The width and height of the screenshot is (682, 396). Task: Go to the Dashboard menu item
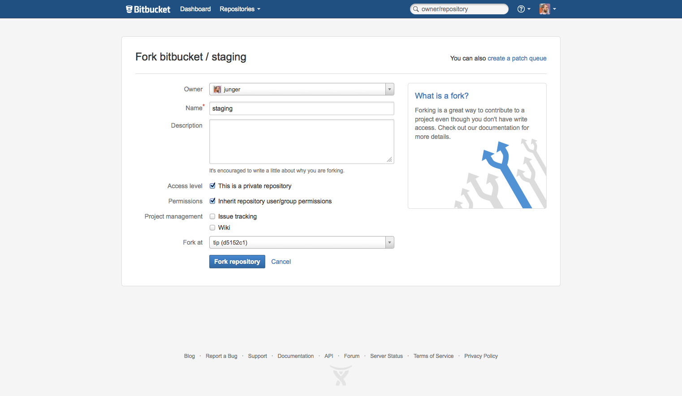[195, 9]
